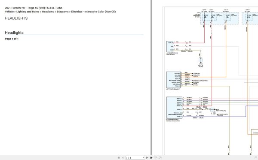Click the Lighting and Horns breadcrumb
The height and width of the screenshot is (160, 258).
28,12
